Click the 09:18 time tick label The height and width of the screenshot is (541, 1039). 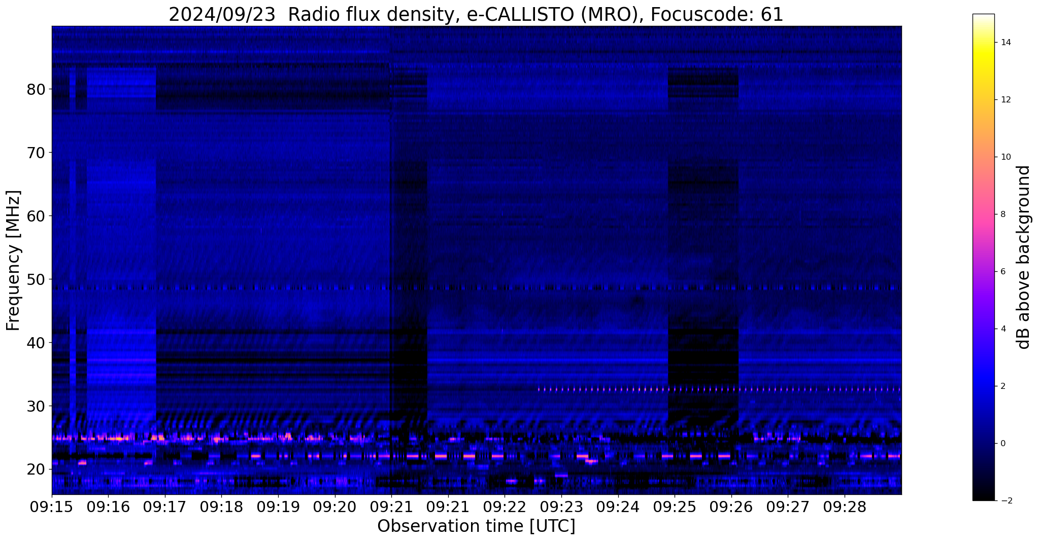(x=221, y=508)
